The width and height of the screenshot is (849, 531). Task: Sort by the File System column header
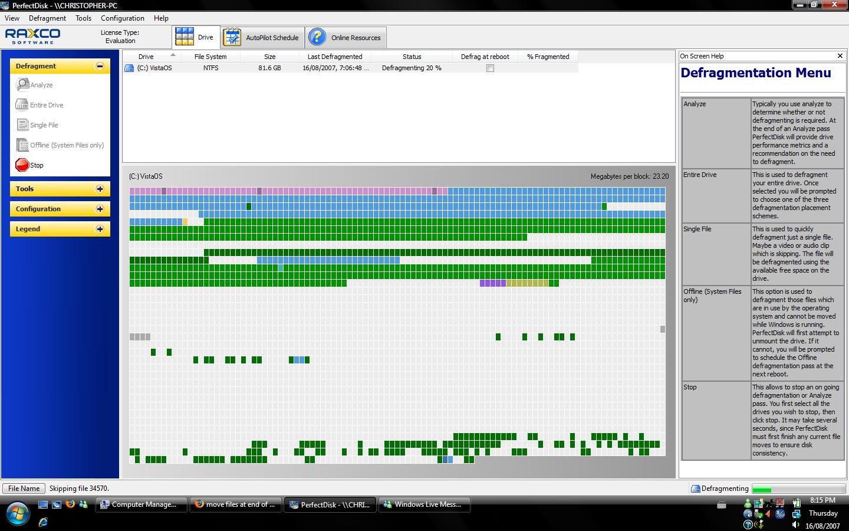(x=210, y=57)
